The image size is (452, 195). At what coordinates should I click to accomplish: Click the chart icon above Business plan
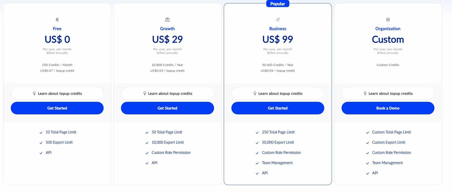[278, 19]
